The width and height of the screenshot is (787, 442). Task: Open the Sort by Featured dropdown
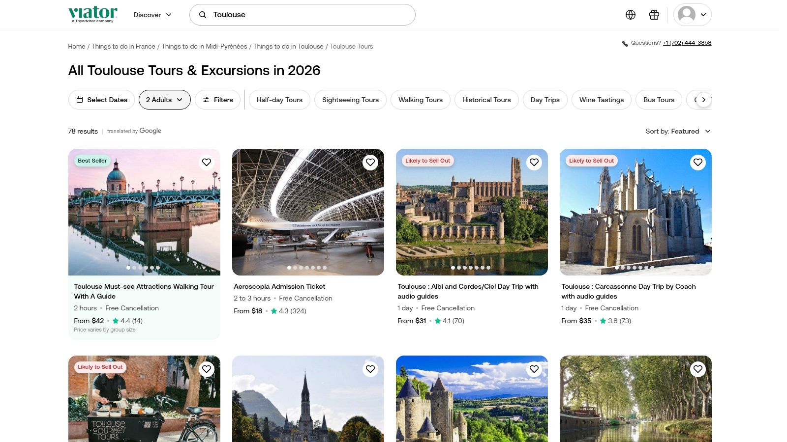(678, 131)
